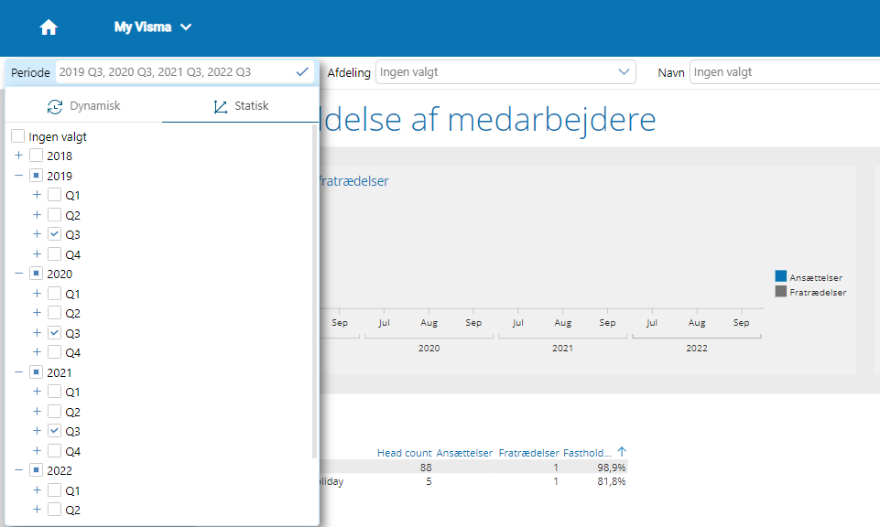
Task: Click the Ansættelser column header
Action: click(x=464, y=453)
